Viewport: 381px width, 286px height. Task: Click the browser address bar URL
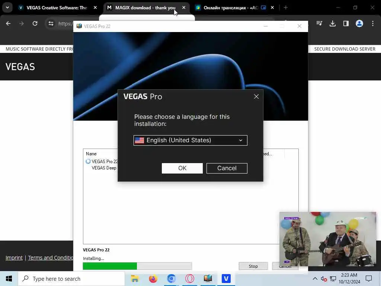[x=65, y=23]
